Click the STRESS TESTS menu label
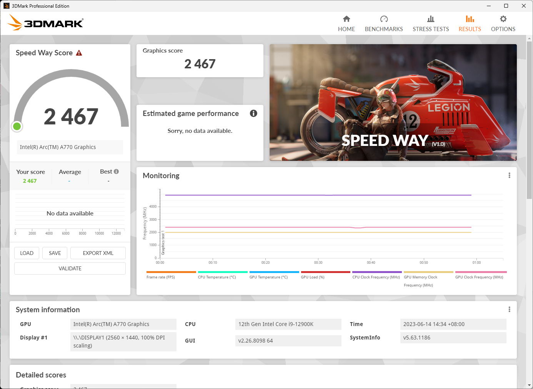533x389 pixels. (x=431, y=29)
